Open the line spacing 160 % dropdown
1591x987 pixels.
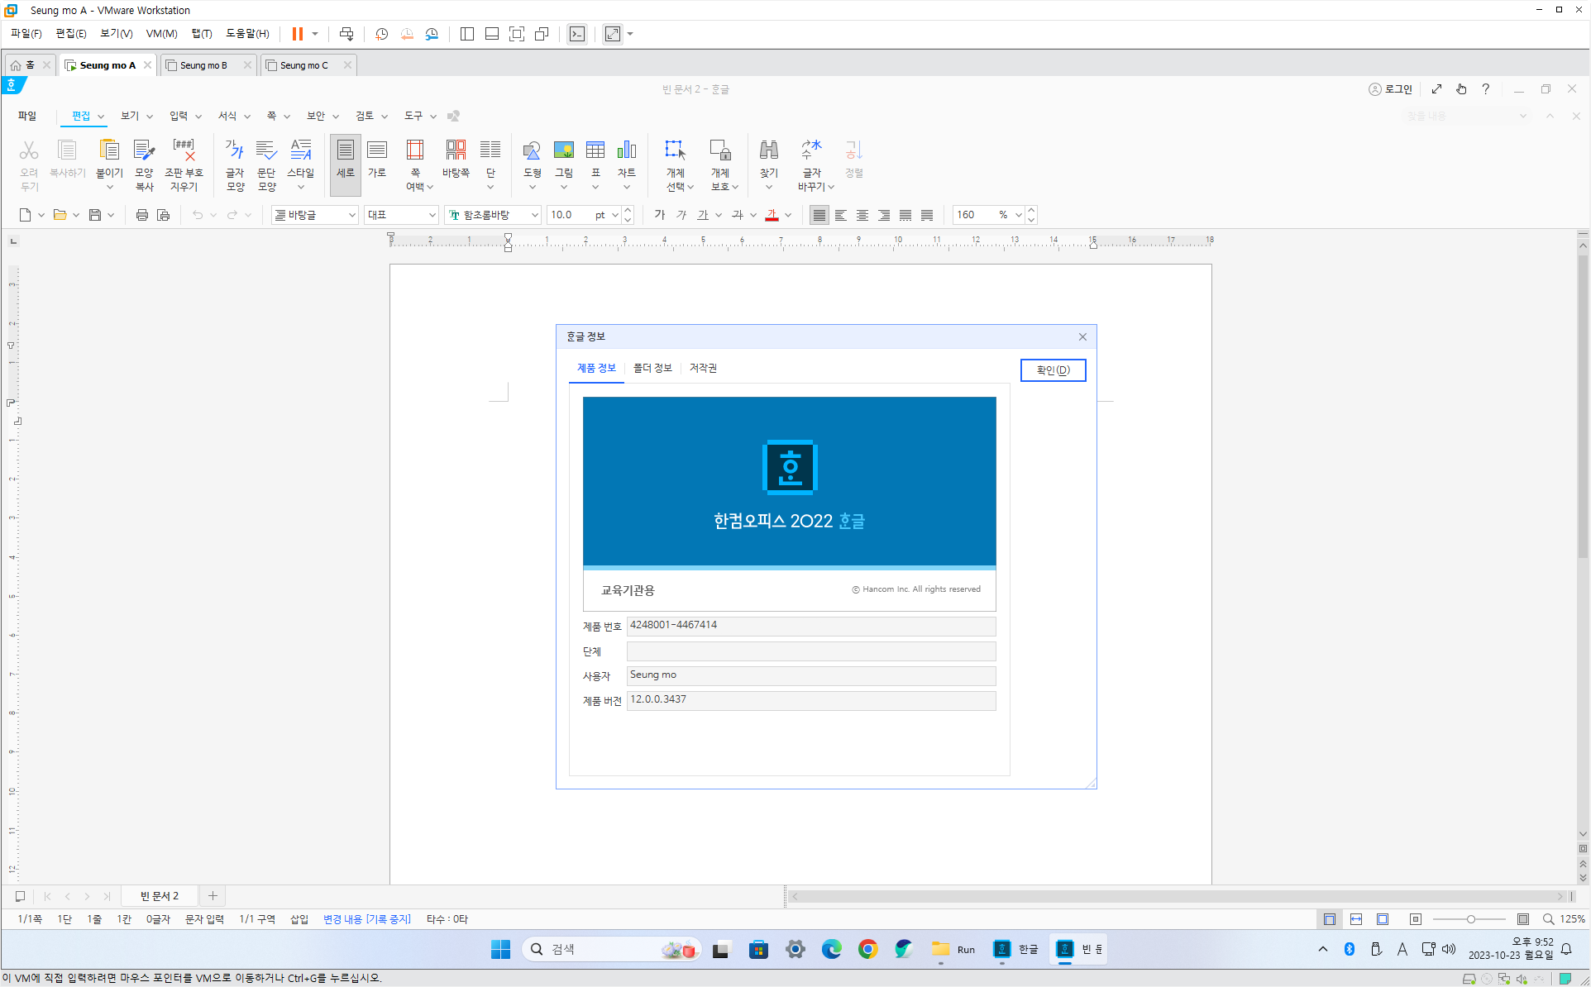1018,215
